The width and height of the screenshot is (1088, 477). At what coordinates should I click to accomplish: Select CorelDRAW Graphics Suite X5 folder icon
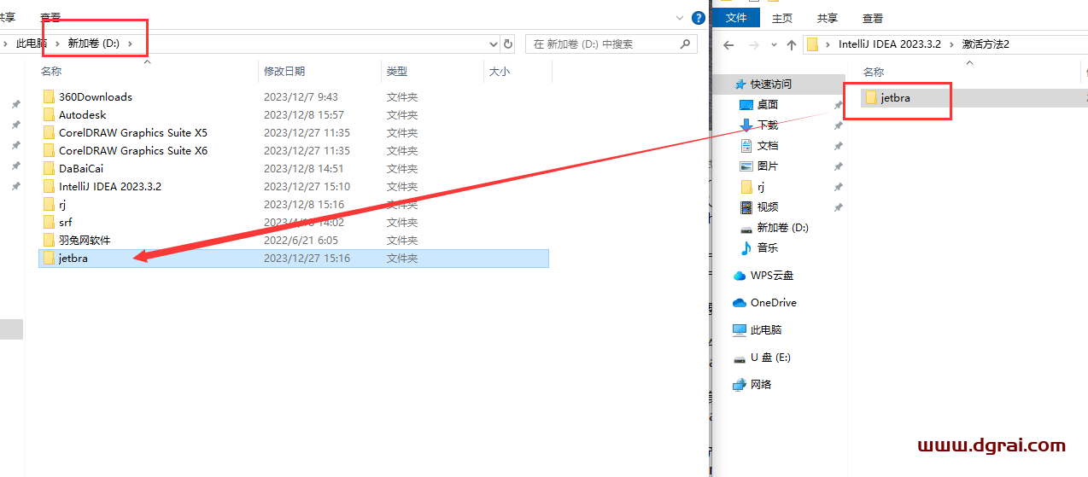(x=49, y=132)
